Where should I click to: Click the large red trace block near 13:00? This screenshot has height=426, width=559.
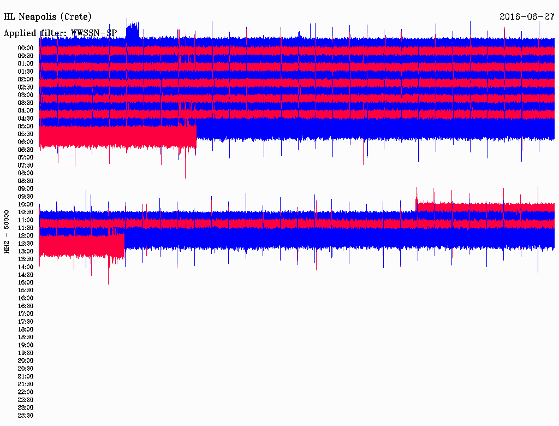[82, 245]
